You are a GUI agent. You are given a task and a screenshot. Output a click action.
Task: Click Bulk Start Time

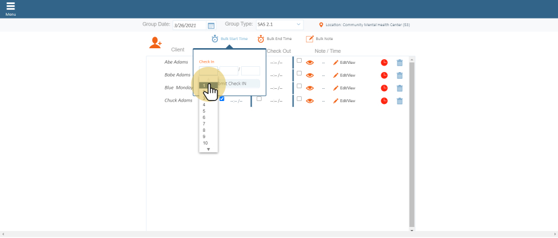pyautogui.click(x=230, y=39)
